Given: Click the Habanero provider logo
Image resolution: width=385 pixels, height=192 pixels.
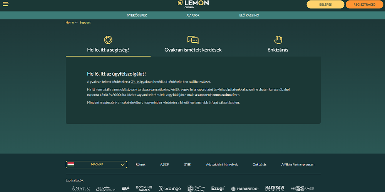Looking at the screenshot, I should click(x=245, y=189).
